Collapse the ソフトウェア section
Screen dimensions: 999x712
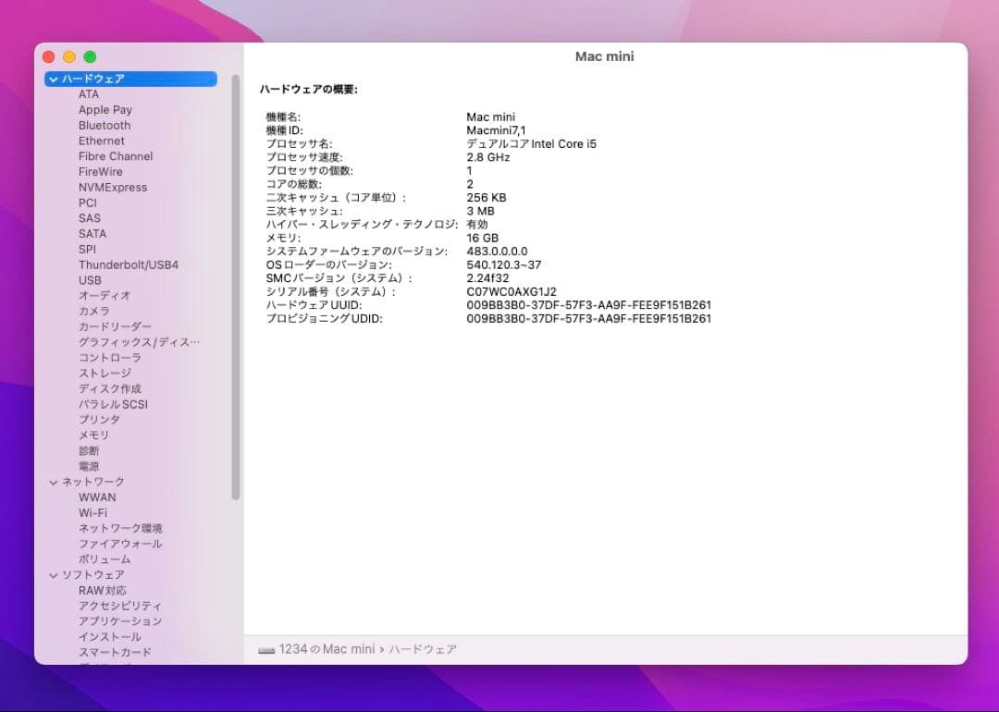coord(53,574)
